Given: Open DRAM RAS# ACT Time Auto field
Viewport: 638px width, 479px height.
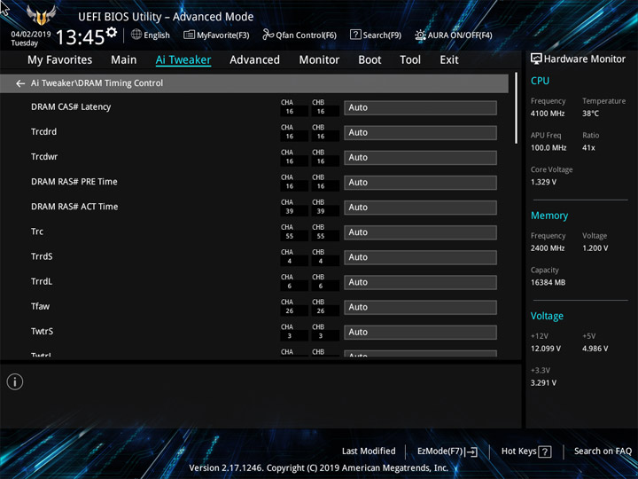Looking at the screenshot, I should coord(420,208).
